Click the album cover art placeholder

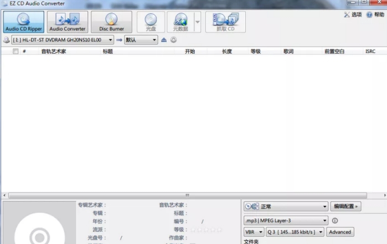pos(39,222)
